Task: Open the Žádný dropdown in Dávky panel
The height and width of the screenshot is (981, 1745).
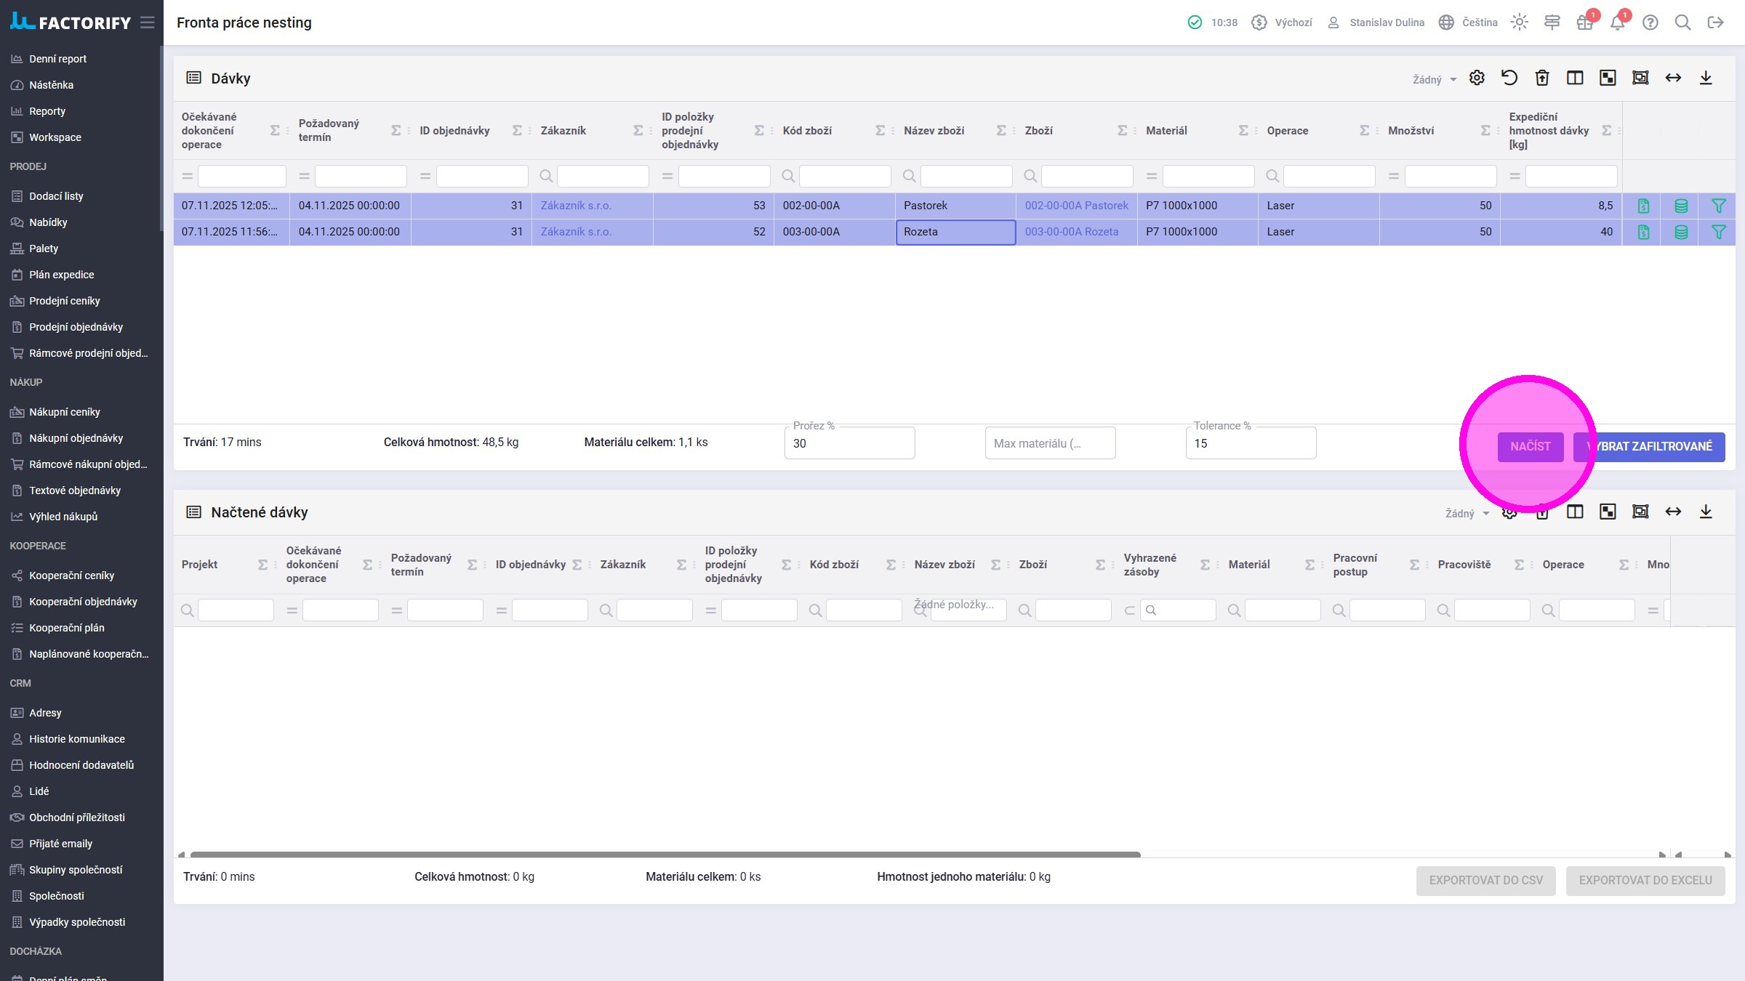Action: pos(1434,80)
